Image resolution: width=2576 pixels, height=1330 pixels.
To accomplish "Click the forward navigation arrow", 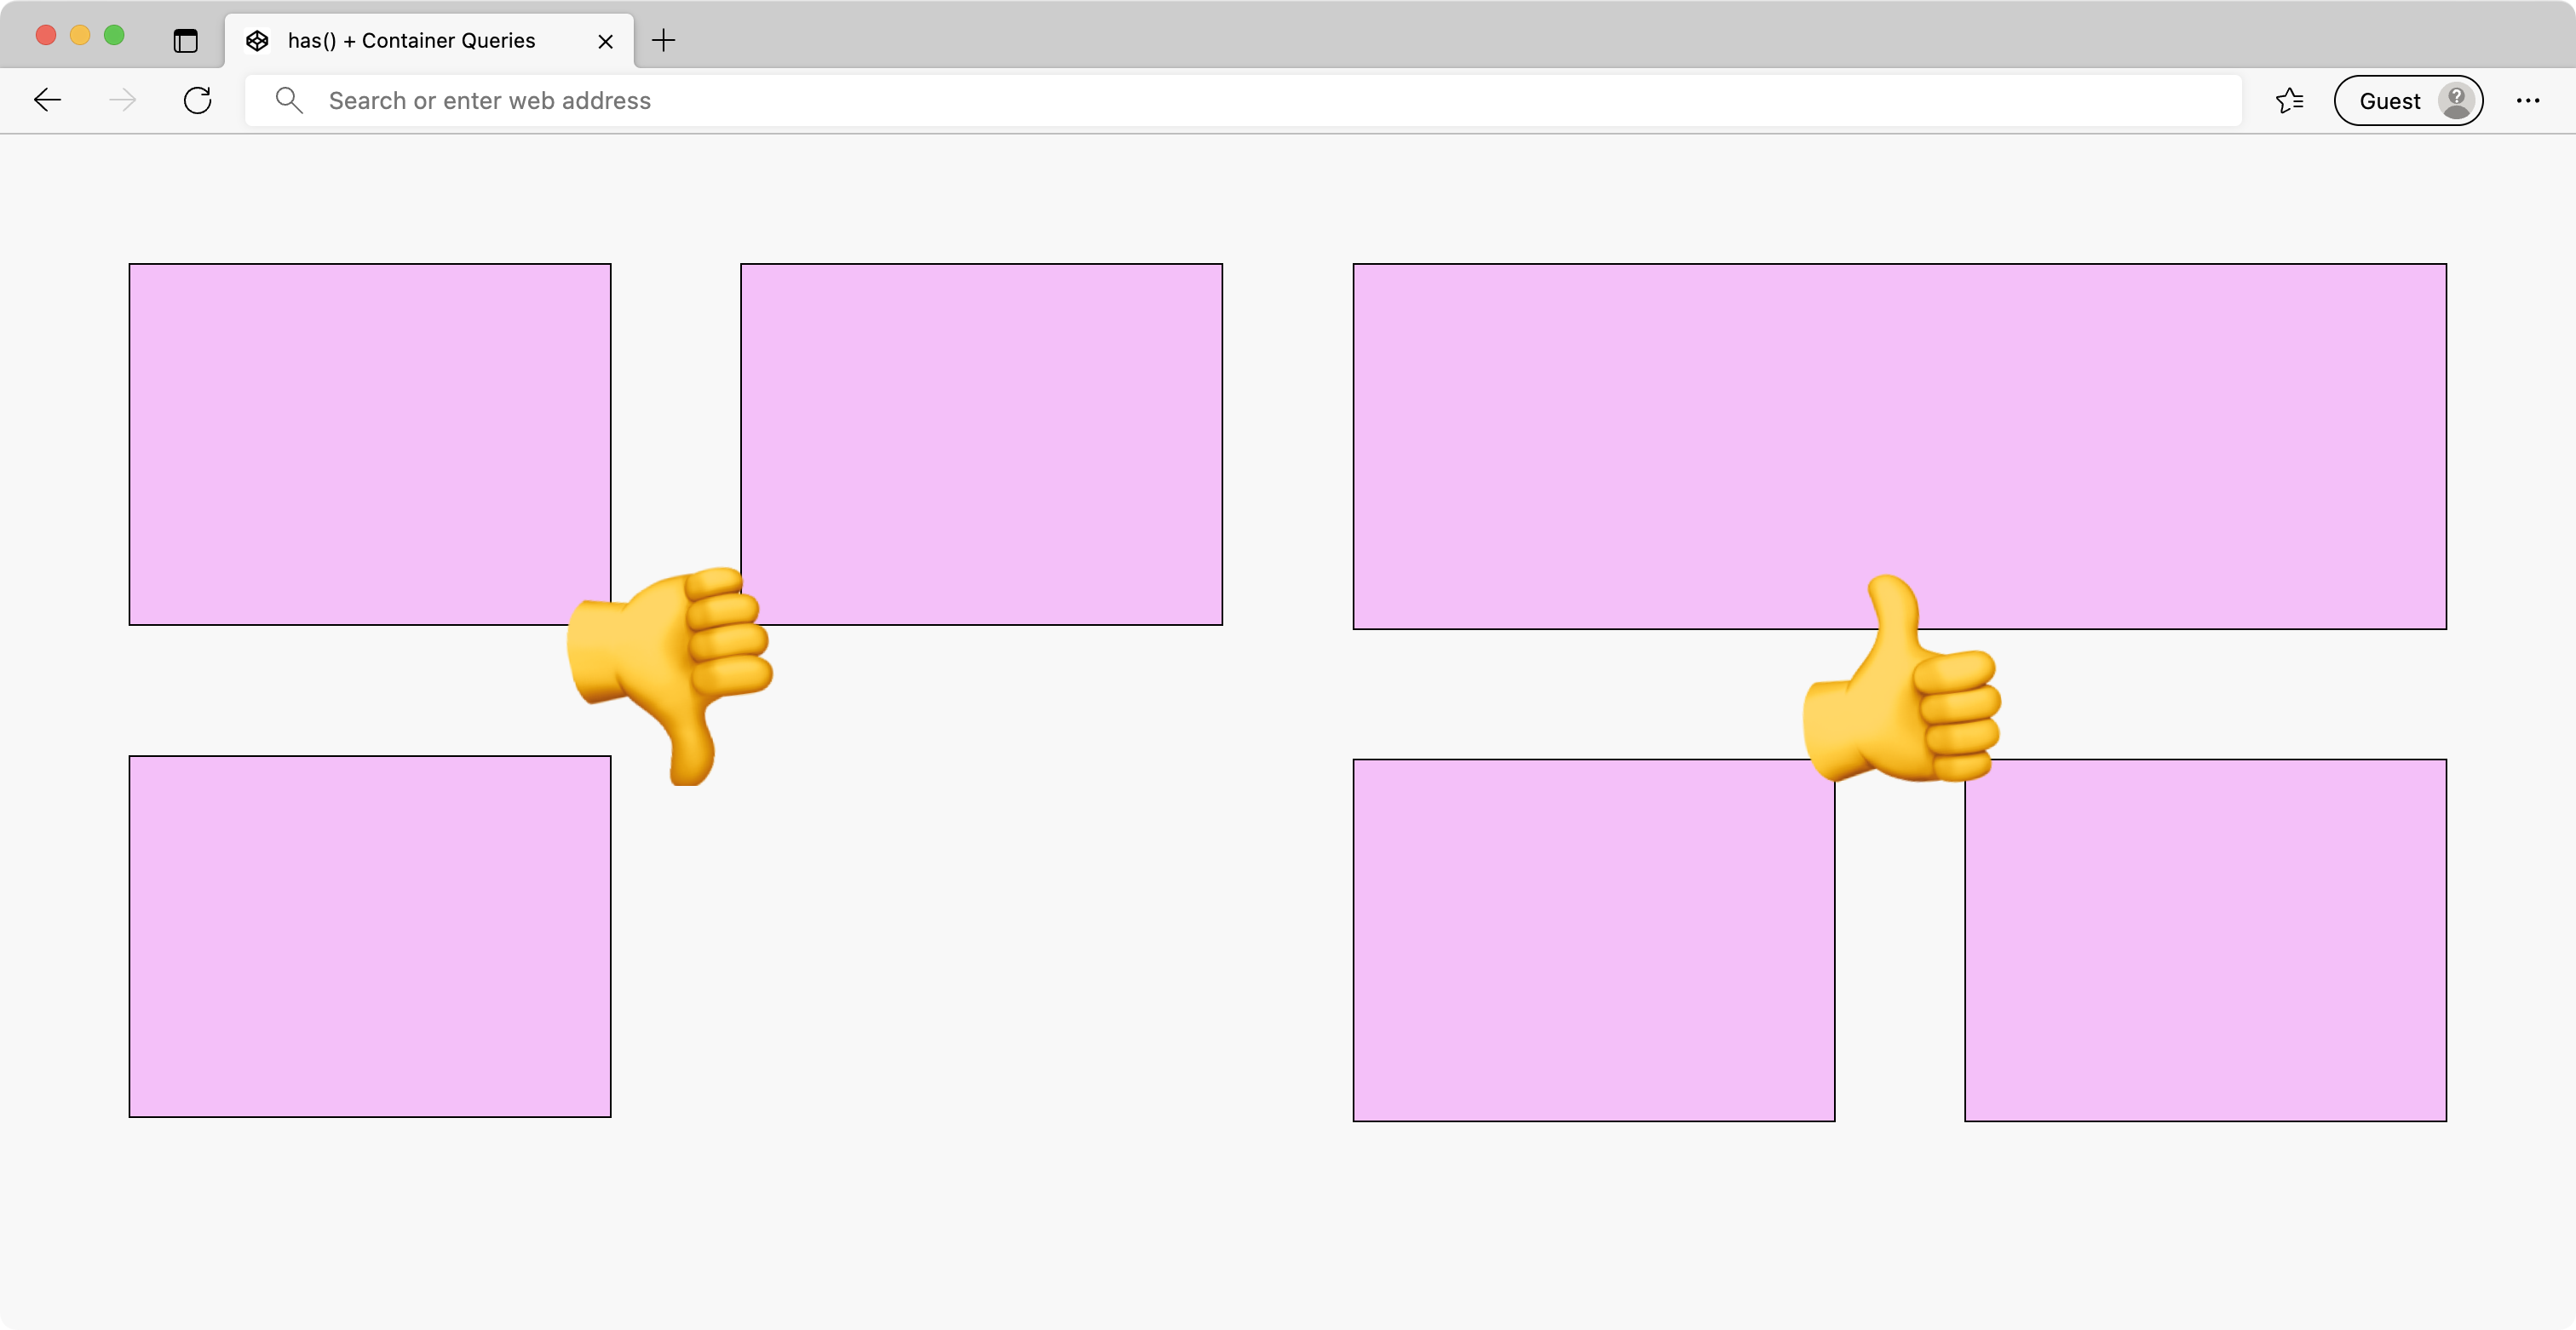I will point(122,100).
